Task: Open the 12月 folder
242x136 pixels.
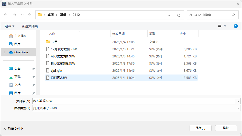Action: point(54,42)
